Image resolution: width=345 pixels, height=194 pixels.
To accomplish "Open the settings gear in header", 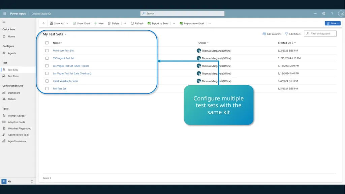I will [324, 13].
